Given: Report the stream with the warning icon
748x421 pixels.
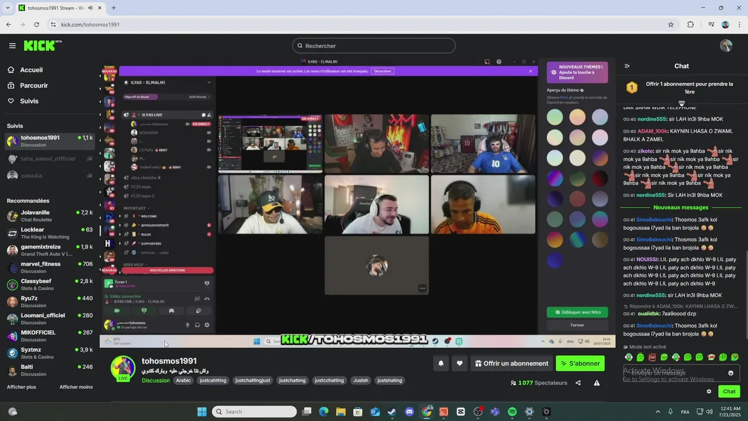Looking at the screenshot, I should coord(597,383).
